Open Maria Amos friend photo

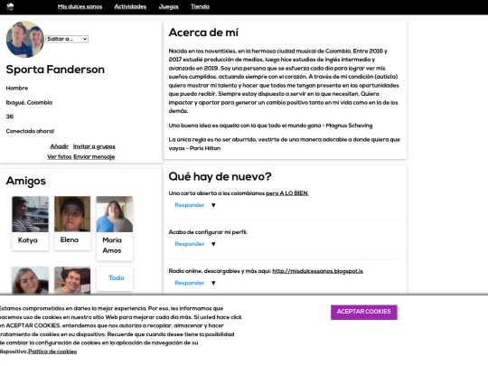[115, 214]
